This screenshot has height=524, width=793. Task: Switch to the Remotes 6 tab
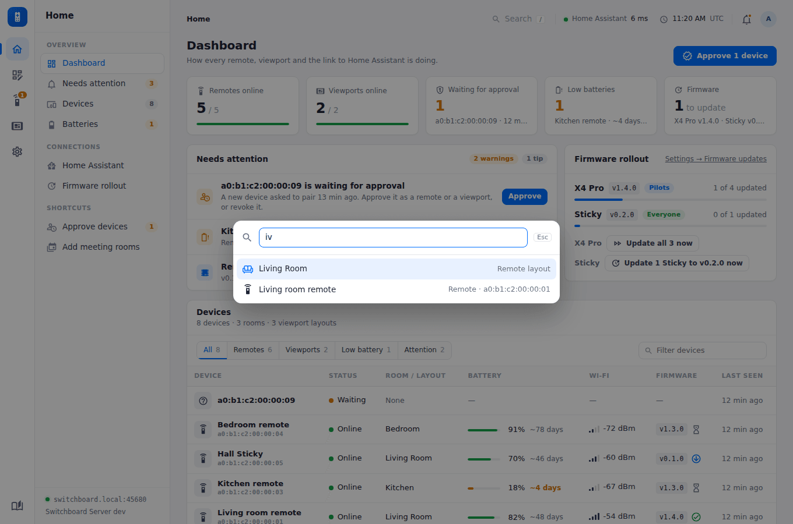click(x=252, y=350)
